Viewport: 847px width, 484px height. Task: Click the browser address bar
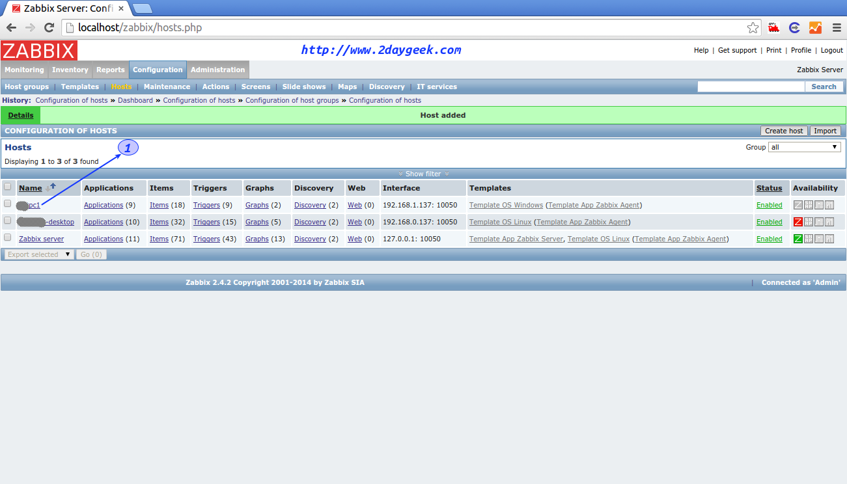pos(411,27)
